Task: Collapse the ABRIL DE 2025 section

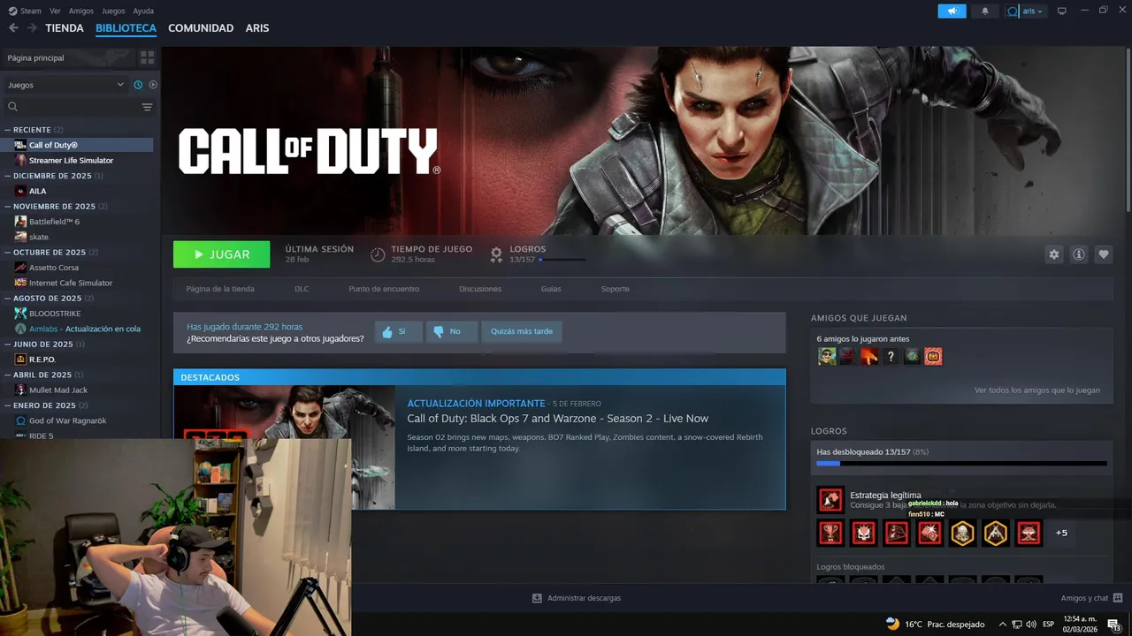Action: point(44,375)
